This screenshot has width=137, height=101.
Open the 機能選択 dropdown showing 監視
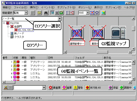point(26,13)
